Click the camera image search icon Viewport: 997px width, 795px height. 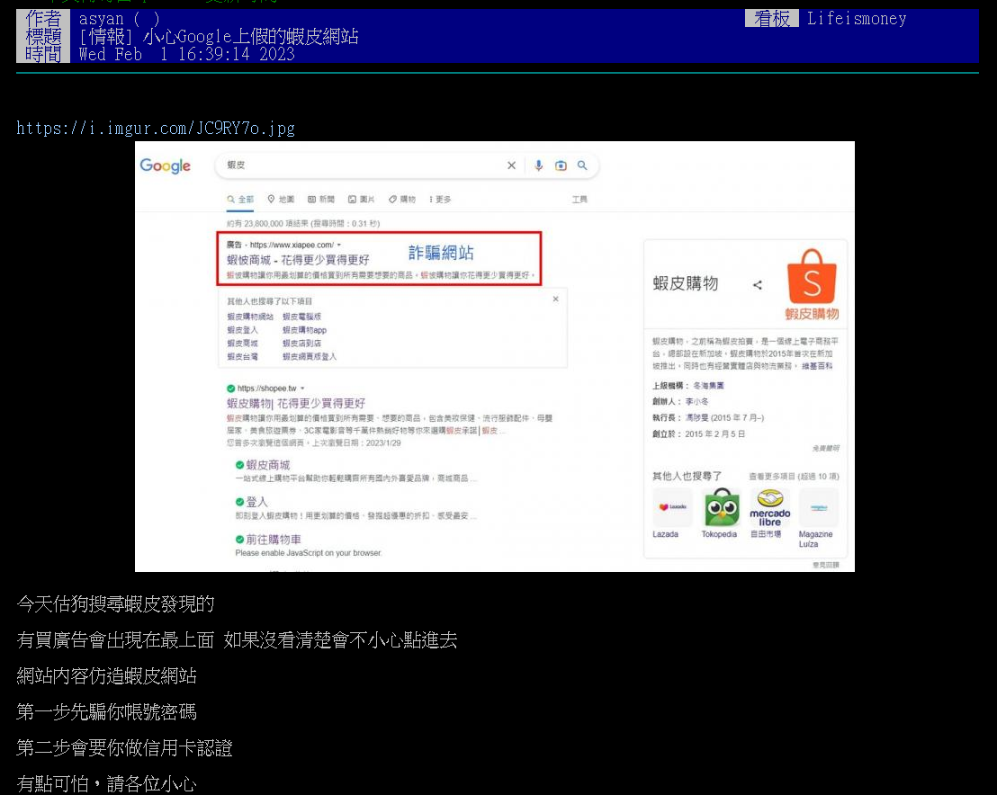[x=561, y=165]
